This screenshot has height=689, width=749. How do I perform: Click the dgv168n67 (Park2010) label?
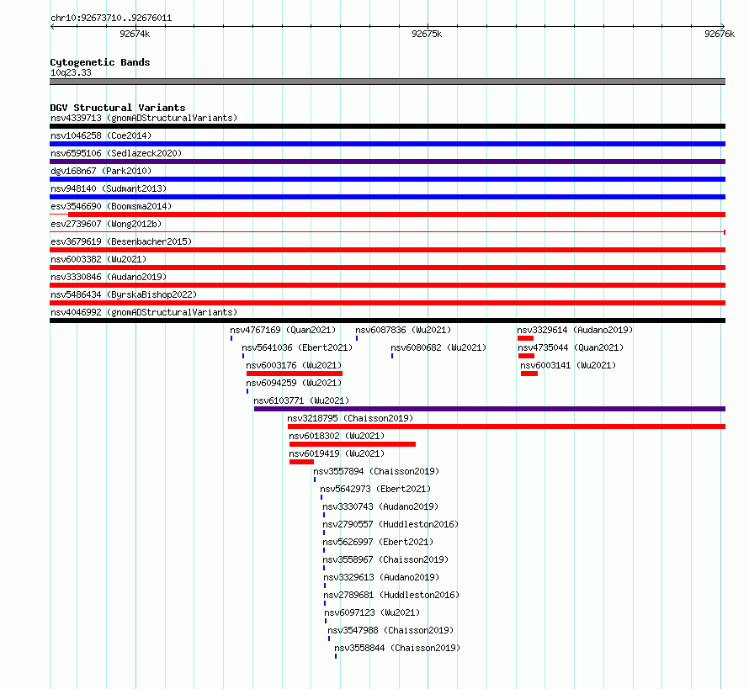101,171
